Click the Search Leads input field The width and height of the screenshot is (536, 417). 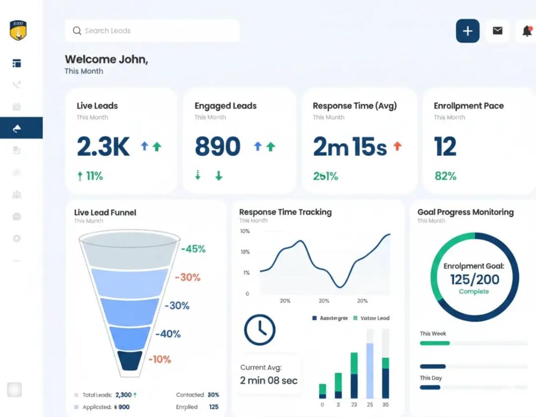tap(151, 30)
